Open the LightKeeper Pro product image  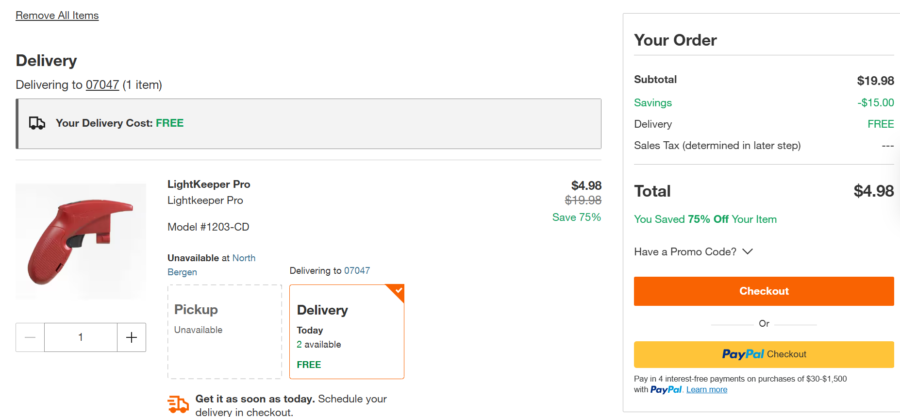[x=81, y=241]
